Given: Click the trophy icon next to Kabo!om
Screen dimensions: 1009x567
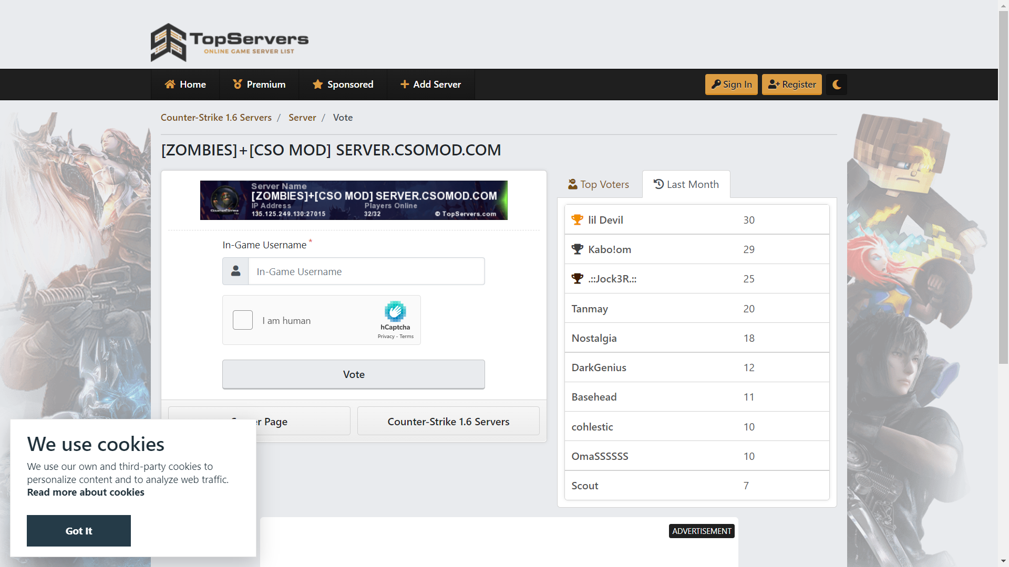Looking at the screenshot, I should click(577, 249).
